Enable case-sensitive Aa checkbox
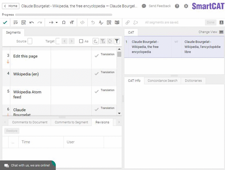The width and height of the screenshot is (225, 170). pos(81,41)
